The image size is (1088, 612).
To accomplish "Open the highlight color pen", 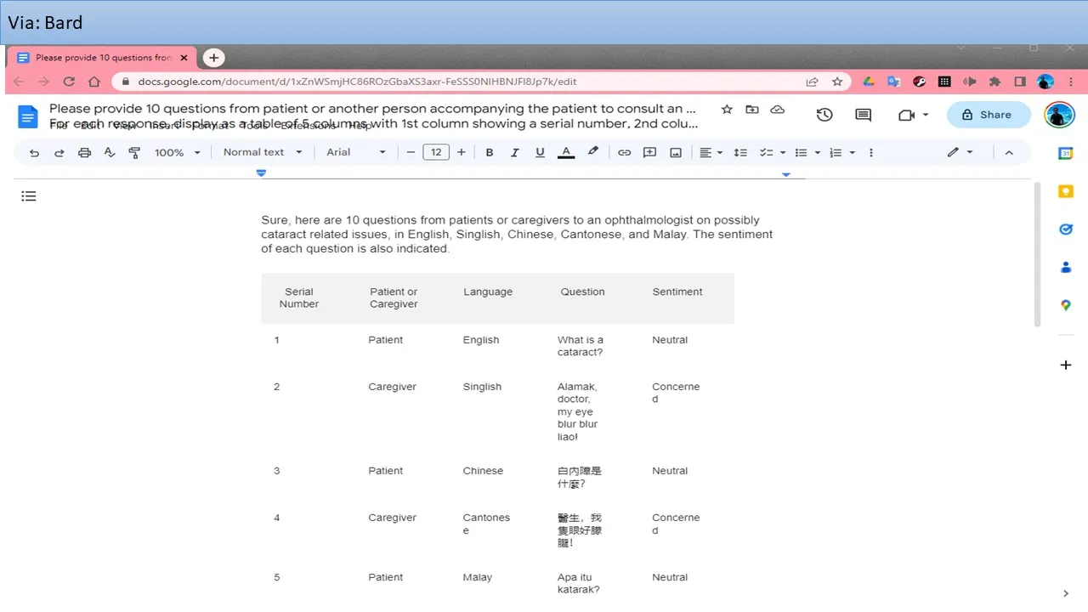I will pos(593,152).
